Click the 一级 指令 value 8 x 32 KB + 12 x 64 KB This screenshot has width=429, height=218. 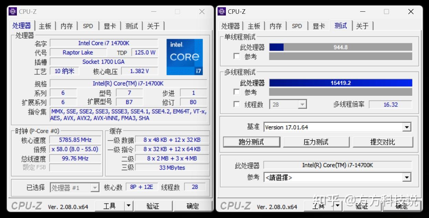172,149
